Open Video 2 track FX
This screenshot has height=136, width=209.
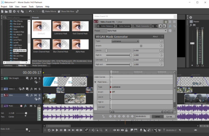click(x=32, y=89)
